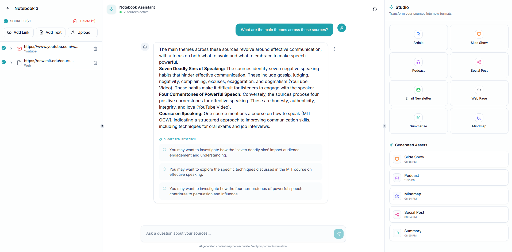Viewport: 512px width, 252px height.
Task: Expand the ocw.mit.edu source details
Action: pyautogui.click(x=11, y=63)
